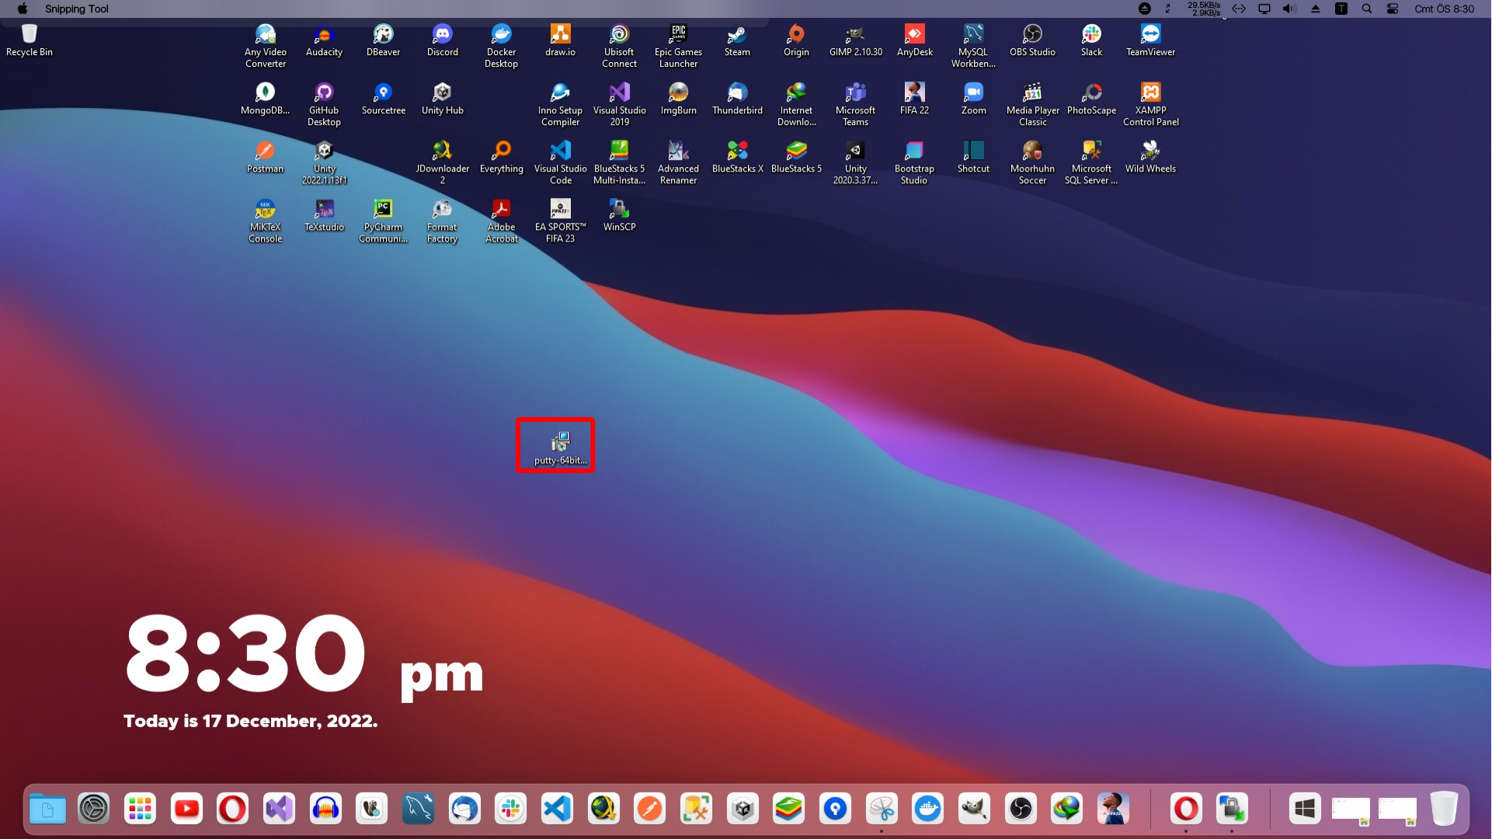
Task: Select the DBeaver desktop shortcut
Action: point(383,41)
